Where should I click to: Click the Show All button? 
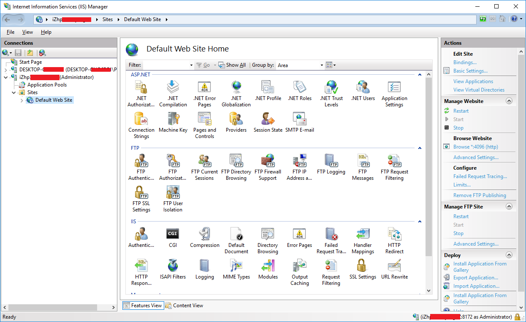232,65
